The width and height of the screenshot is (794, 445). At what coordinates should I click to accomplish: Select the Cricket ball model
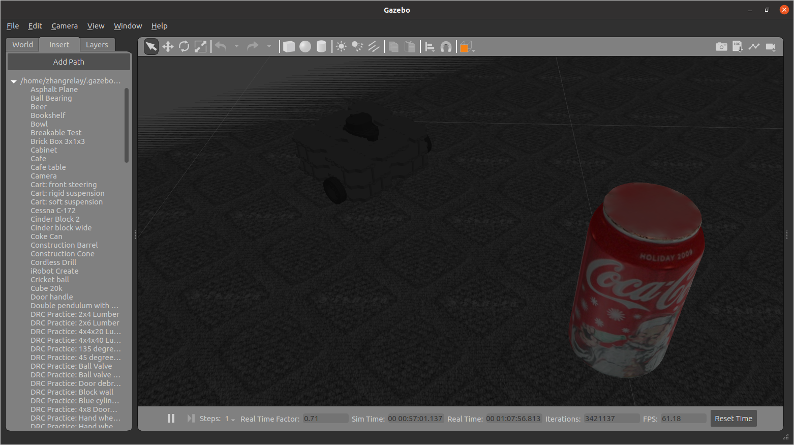coord(50,280)
